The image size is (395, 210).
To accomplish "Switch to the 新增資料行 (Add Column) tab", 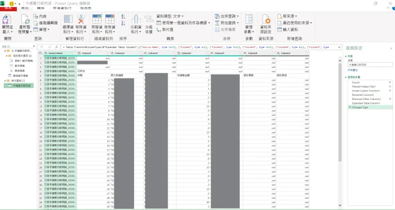I will tap(62, 9).
